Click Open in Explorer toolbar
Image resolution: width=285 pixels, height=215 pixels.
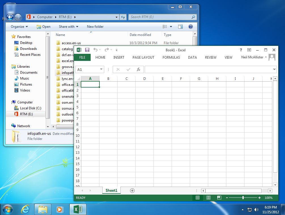tap(43, 27)
